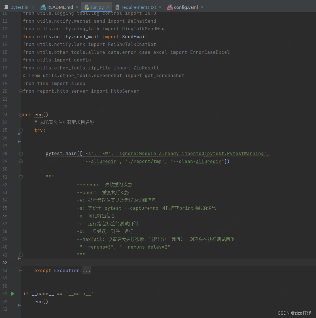Viewport: 316px width, 318px height.
Task: Click on HttpServer import name
Action: click(125, 91)
